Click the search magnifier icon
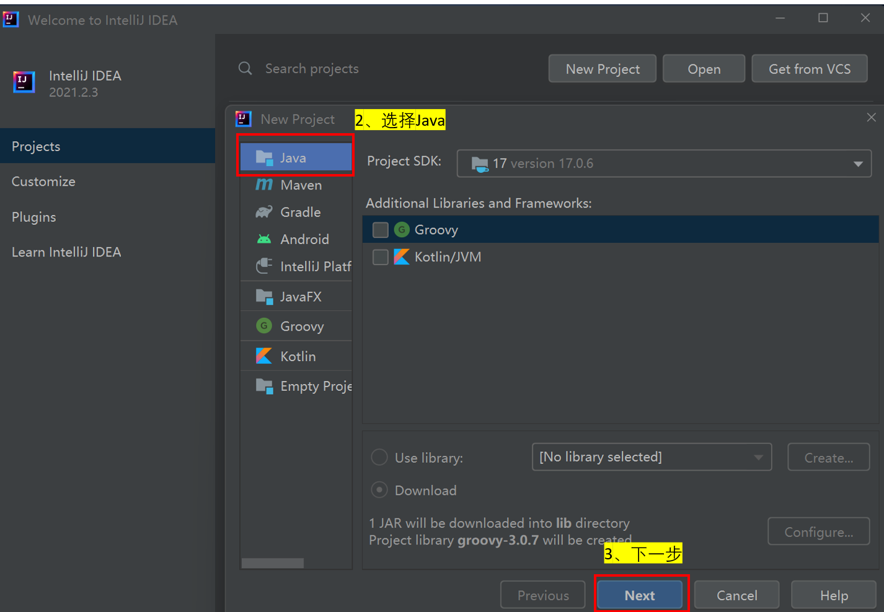This screenshot has width=884, height=612. tap(245, 68)
